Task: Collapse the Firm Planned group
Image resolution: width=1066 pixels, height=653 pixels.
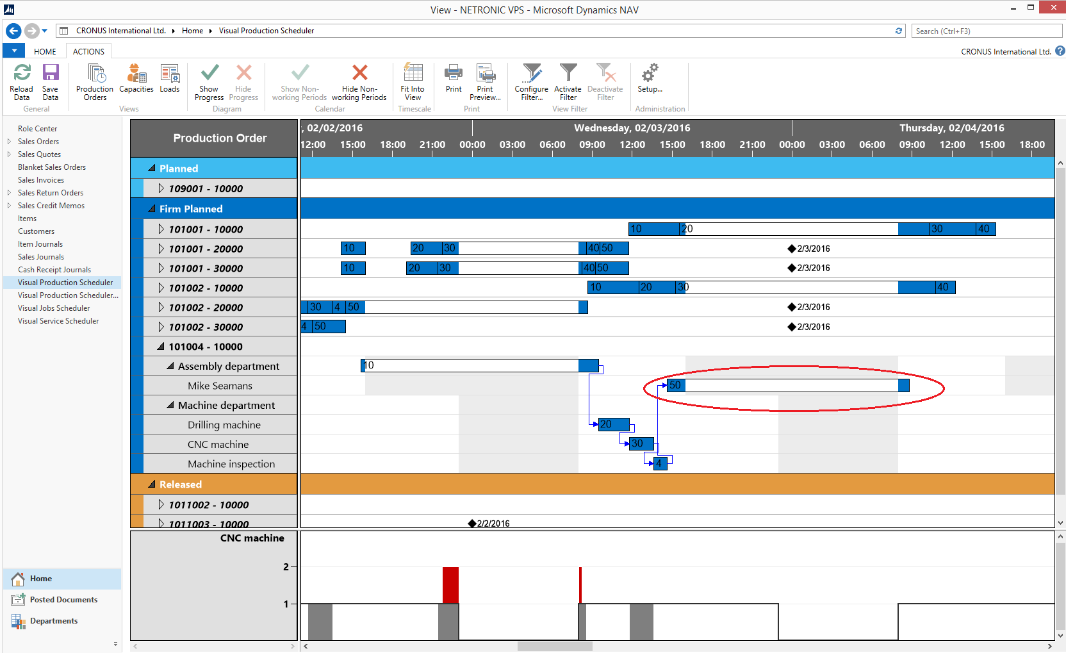Action: pos(152,209)
